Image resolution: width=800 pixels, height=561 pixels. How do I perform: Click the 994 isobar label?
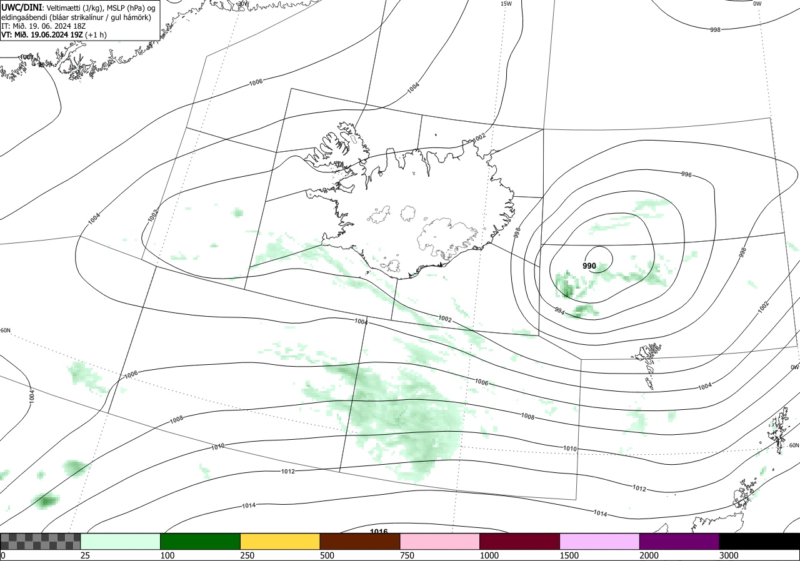[x=560, y=310]
